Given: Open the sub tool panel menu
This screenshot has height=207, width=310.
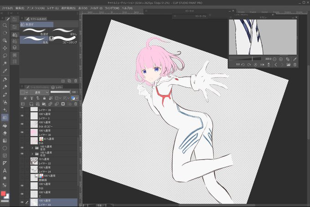Looking at the screenshot, I should (x=22, y=18).
